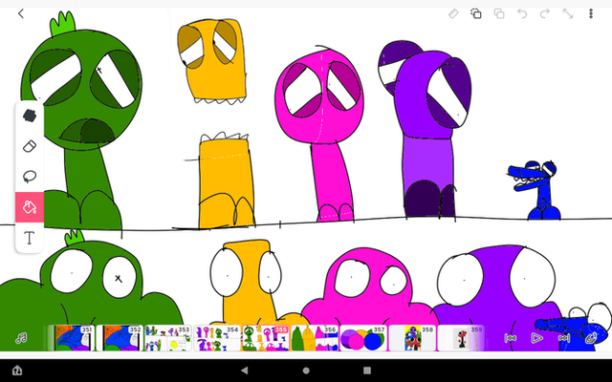This screenshot has width=612, height=382.
Task: Select the Eraser tool
Action: (30, 146)
